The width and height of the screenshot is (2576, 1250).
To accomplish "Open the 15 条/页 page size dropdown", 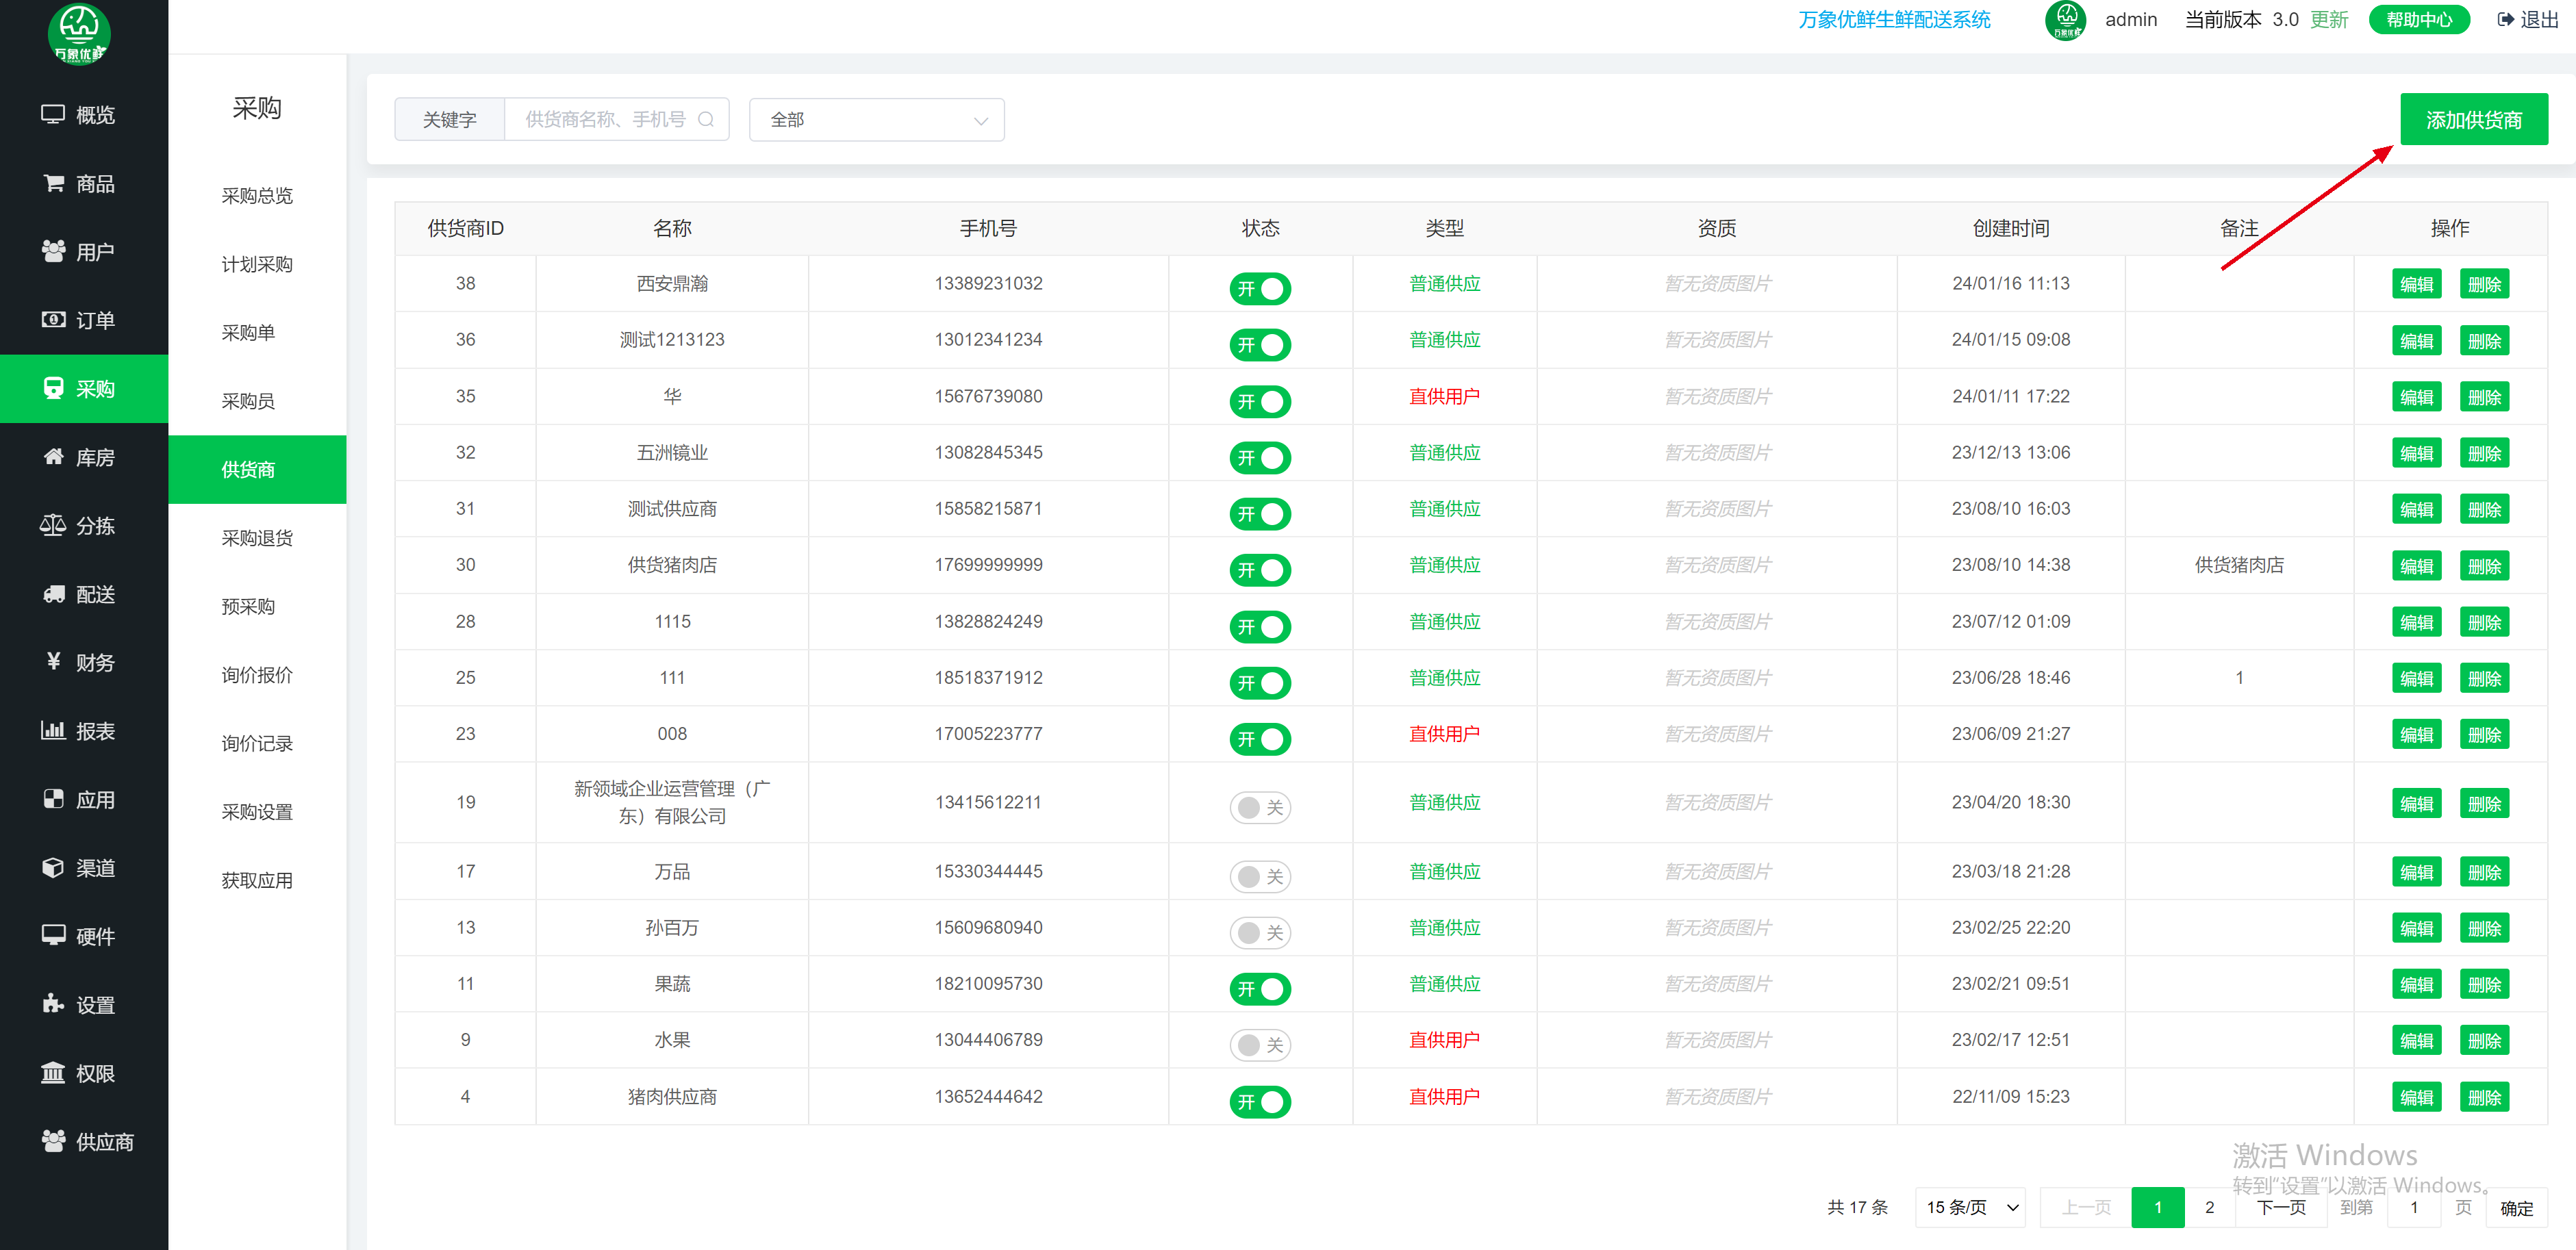I will pyautogui.click(x=1970, y=1207).
